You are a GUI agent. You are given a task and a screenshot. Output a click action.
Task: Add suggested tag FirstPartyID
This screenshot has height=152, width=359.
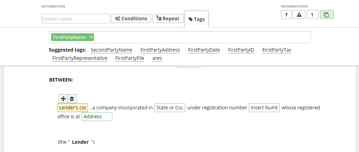[x=241, y=50]
